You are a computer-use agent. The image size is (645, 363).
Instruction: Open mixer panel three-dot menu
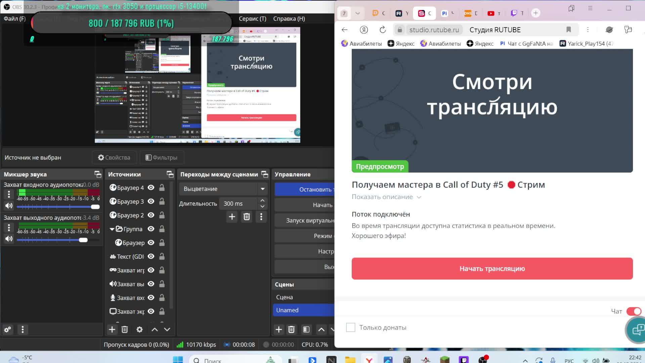[23, 330]
